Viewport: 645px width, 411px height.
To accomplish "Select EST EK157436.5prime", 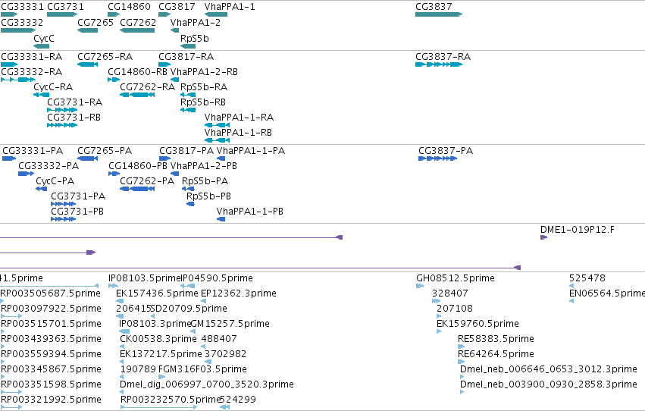I will [157, 293].
